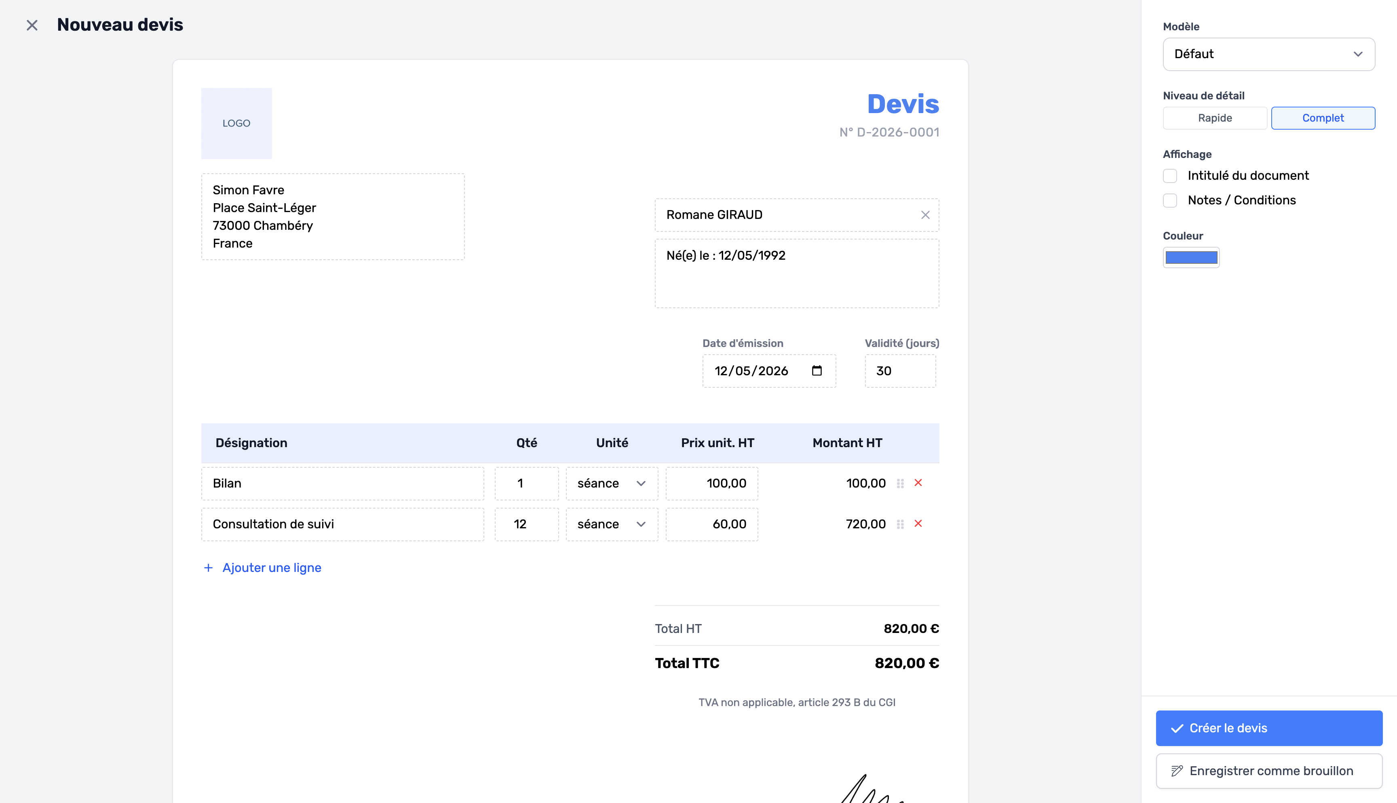
Task: Click the Créer le devis button
Action: (x=1269, y=728)
